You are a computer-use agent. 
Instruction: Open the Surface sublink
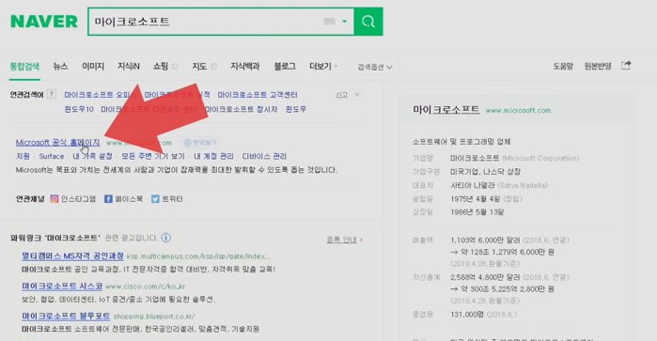(x=52, y=156)
